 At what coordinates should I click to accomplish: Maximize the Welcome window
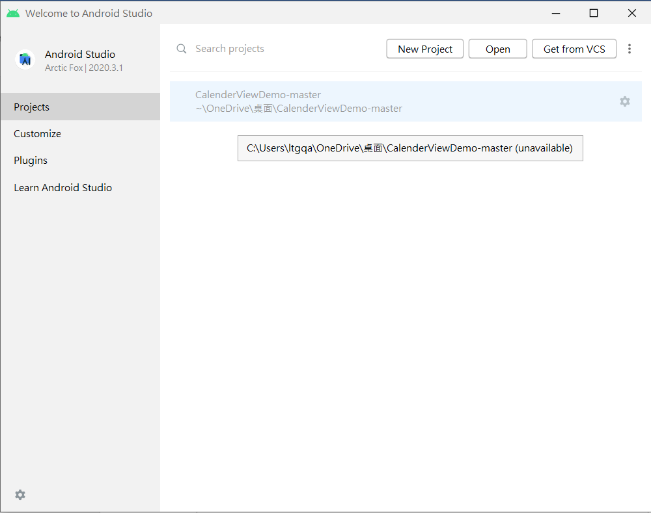[x=594, y=13]
